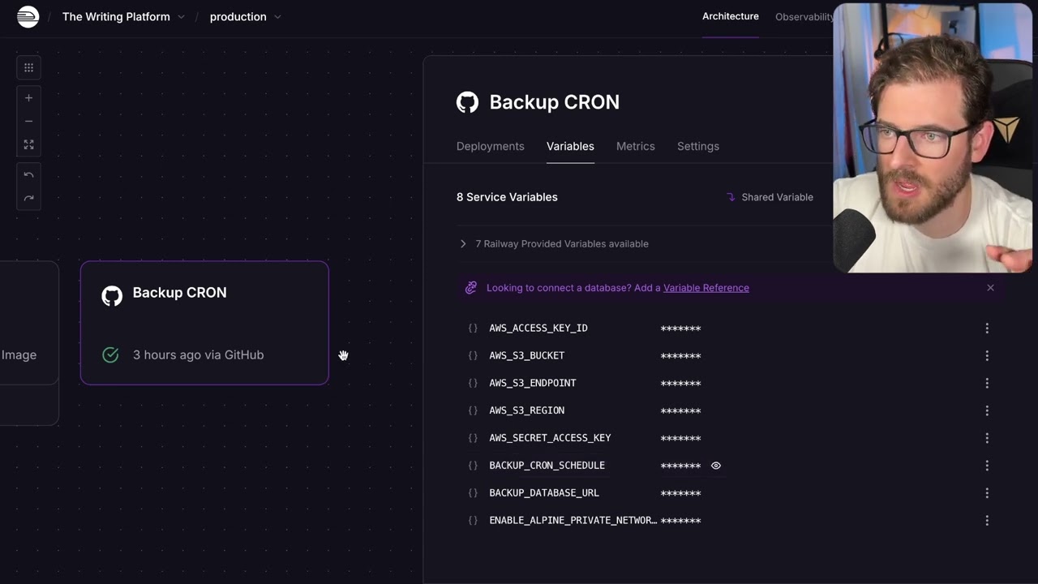Viewport: 1038px width, 584px height.
Task: Click the BACKUP_DATABASE_URL variable name
Action: tap(544, 493)
